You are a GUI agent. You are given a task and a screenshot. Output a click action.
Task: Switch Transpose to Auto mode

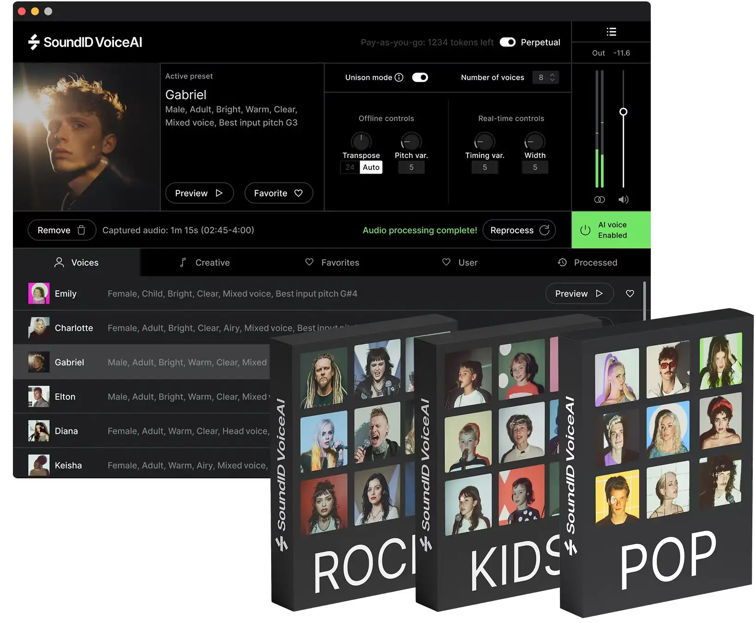371,167
